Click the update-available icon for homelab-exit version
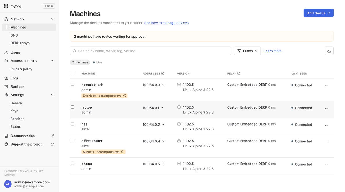345x192 pixels. [179, 85]
